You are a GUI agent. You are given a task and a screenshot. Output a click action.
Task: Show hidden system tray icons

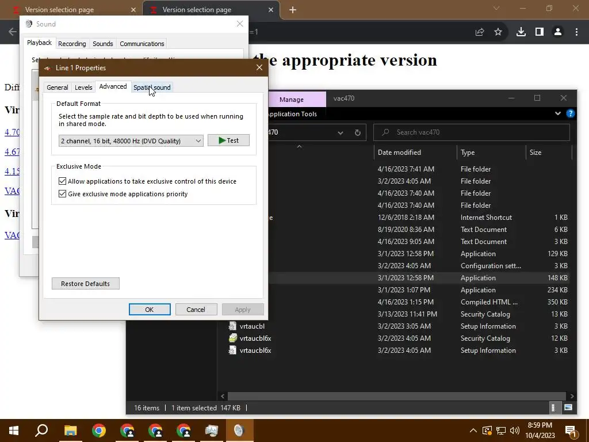pyautogui.click(x=473, y=430)
